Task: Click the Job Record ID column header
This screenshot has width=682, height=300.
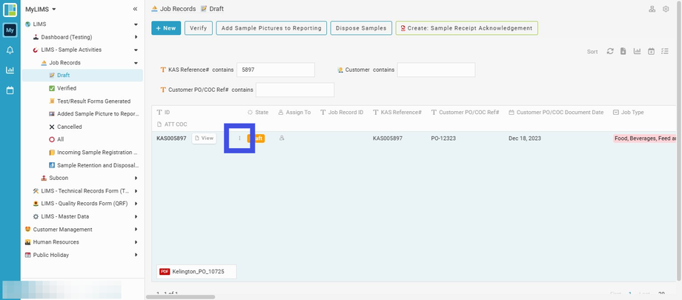Action: (342, 112)
